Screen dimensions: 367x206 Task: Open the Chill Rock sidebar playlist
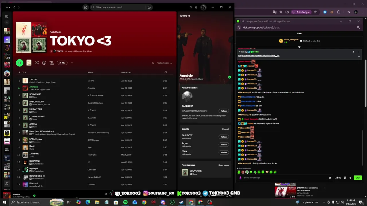click(7, 150)
